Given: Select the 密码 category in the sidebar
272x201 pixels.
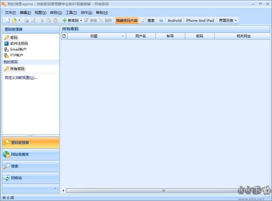Looking at the screenshot, I should (13, 37).
